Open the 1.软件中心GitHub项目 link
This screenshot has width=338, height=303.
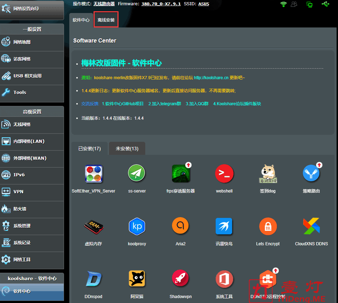coord(123,104)
